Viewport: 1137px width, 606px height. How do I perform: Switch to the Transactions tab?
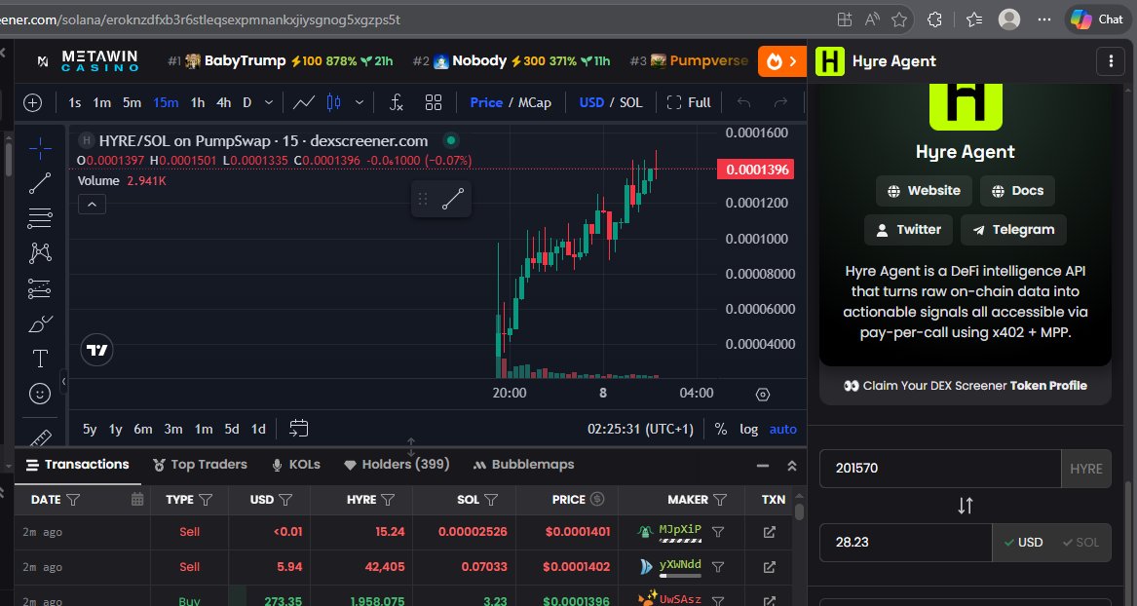point(78,465)
